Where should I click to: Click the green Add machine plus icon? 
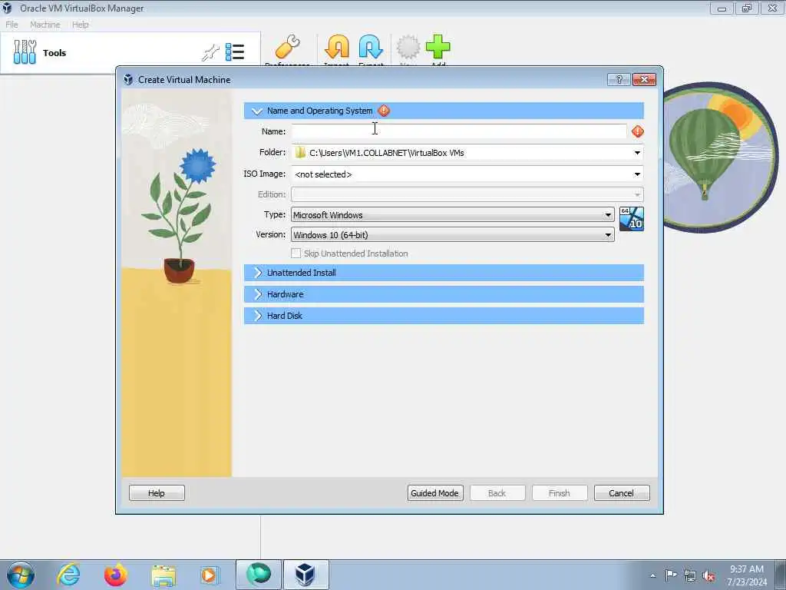pos(438,47)
